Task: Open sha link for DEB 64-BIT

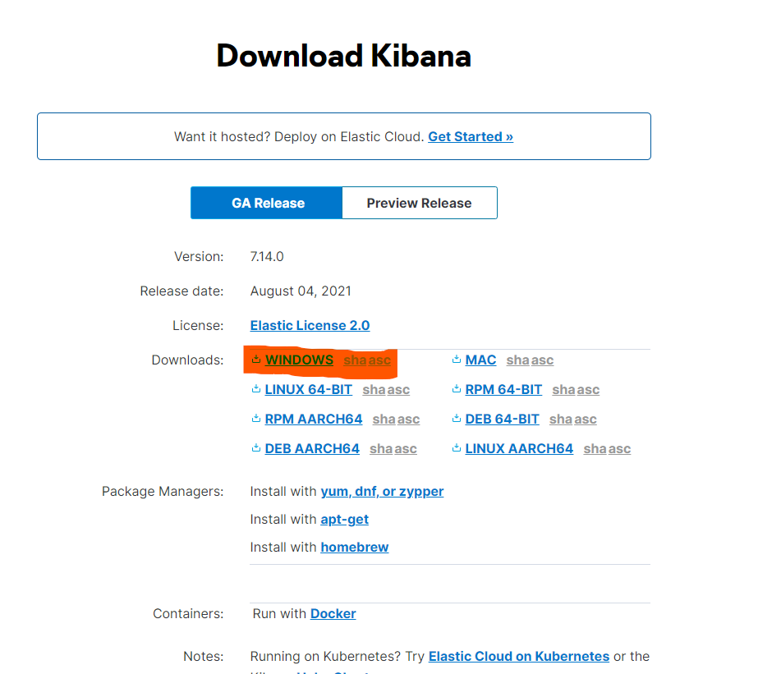Action: point(561,420)
